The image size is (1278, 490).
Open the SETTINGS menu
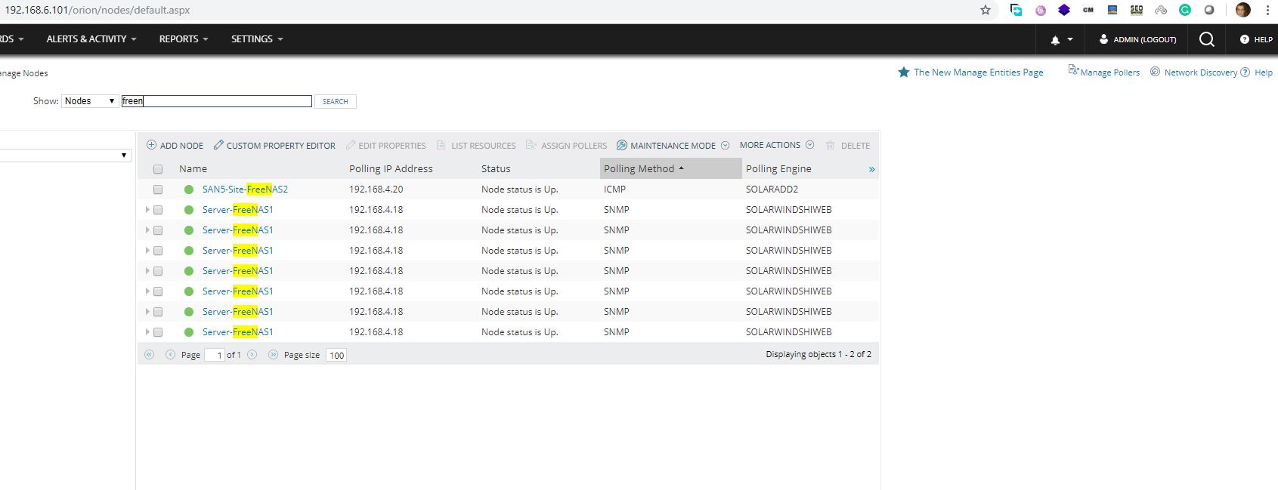257,39
